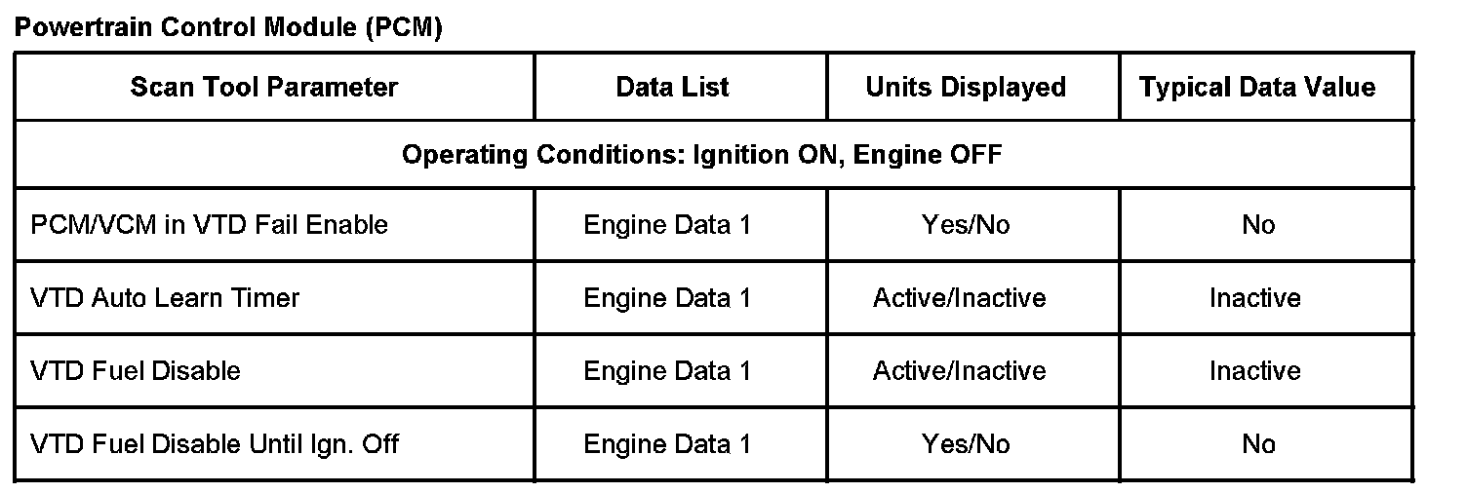The image size is (1467, 493).
Task: Click the No value for PCM/VCM Fail Enable
Action: 1258,225
